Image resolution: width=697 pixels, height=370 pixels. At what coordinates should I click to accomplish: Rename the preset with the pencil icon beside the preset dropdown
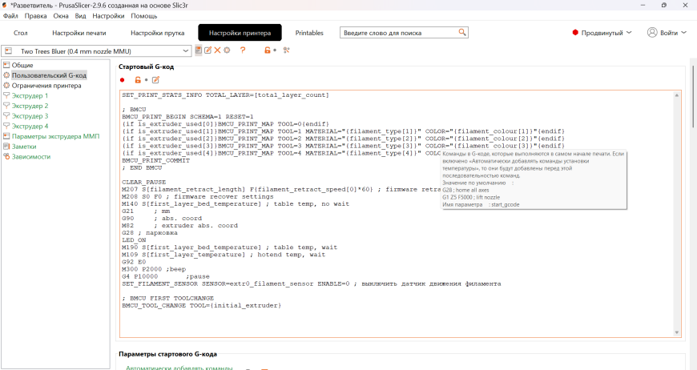[x=207, y=50]
